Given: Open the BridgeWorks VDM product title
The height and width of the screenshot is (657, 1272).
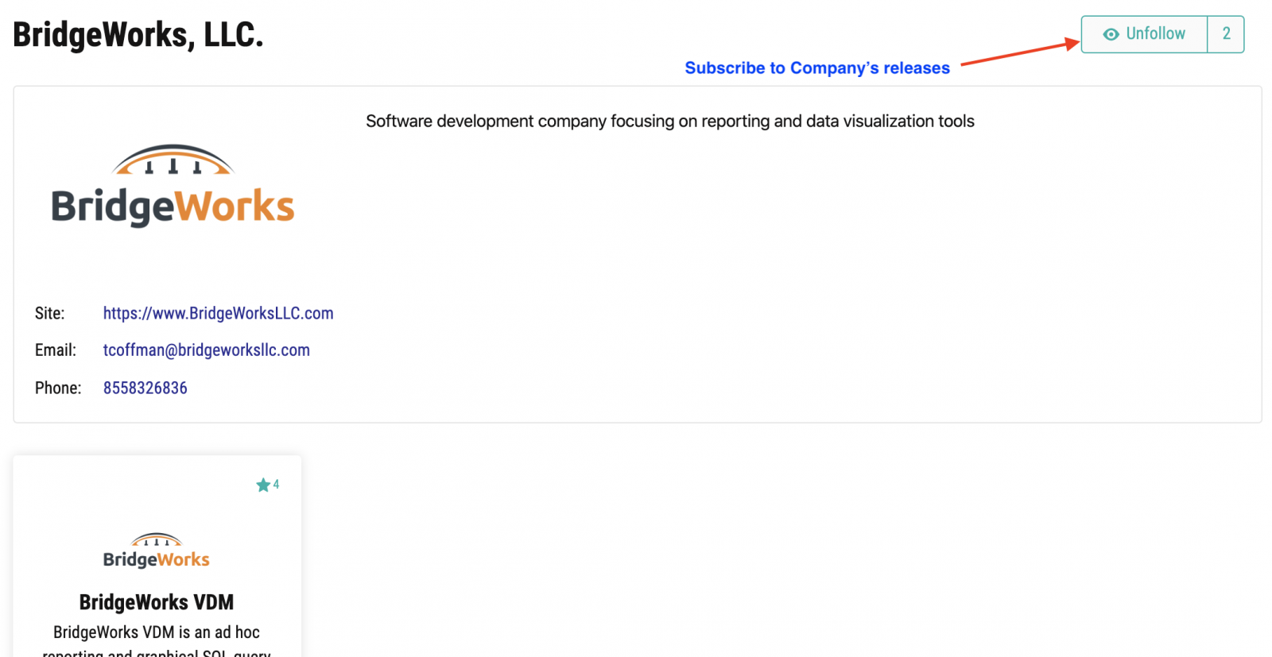Looking at the screenshot, I should 157,602.
